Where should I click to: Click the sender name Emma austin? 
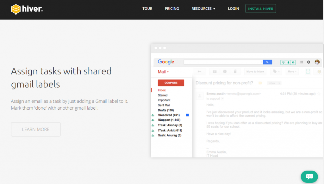(x=216, y=94)
